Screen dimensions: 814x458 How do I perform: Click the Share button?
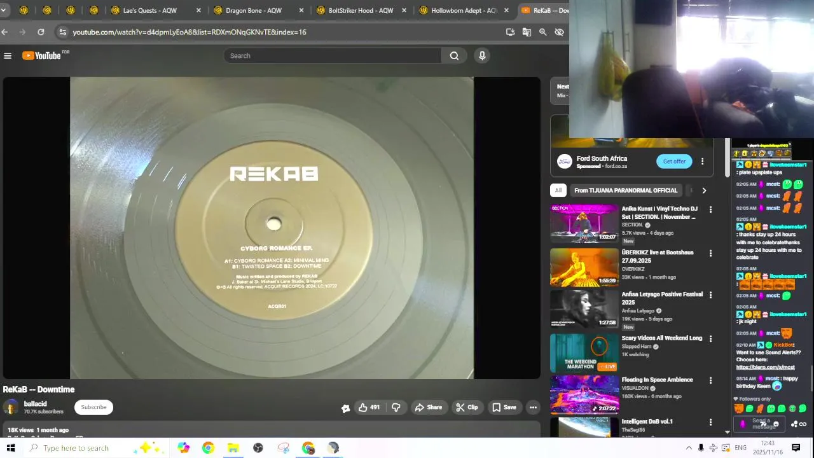pos(428,408)
